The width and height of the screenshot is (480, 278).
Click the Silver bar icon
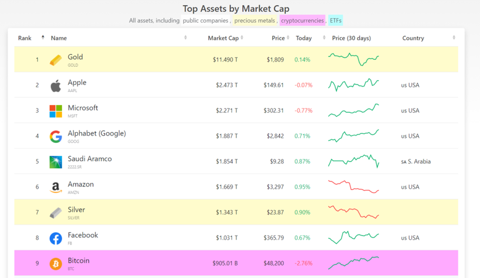pyautogui.click(x=55, y=212)
